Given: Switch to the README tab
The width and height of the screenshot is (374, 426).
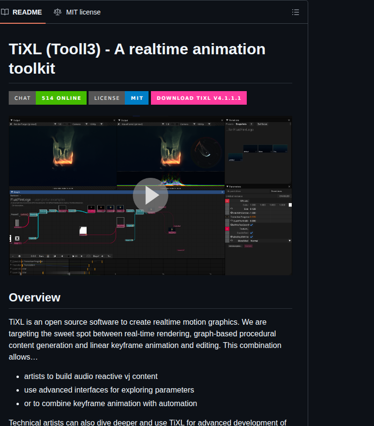Looking at the screenshot, I should pyautogui.click(x=21, y=12).
